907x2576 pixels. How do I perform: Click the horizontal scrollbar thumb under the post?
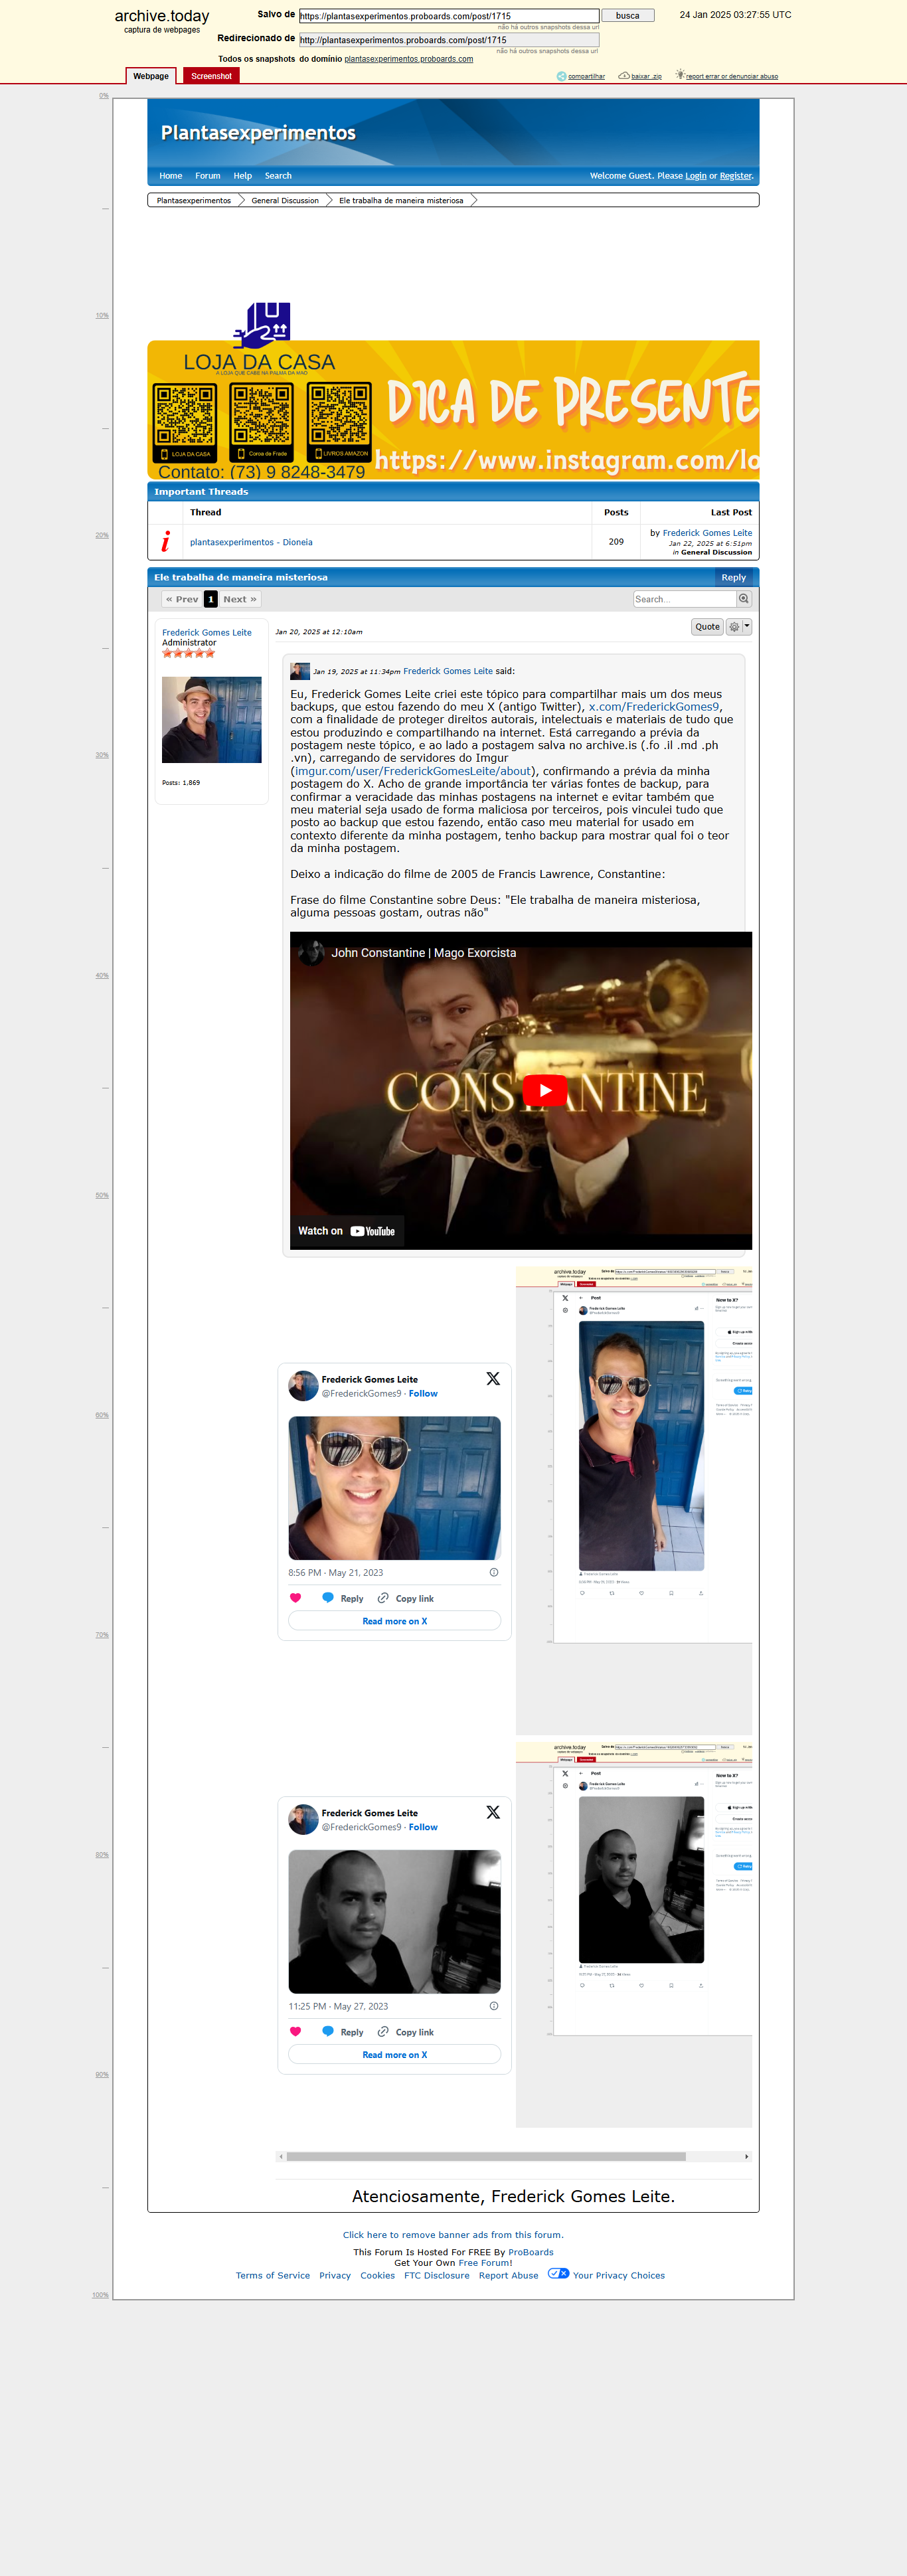point(486,2156)
